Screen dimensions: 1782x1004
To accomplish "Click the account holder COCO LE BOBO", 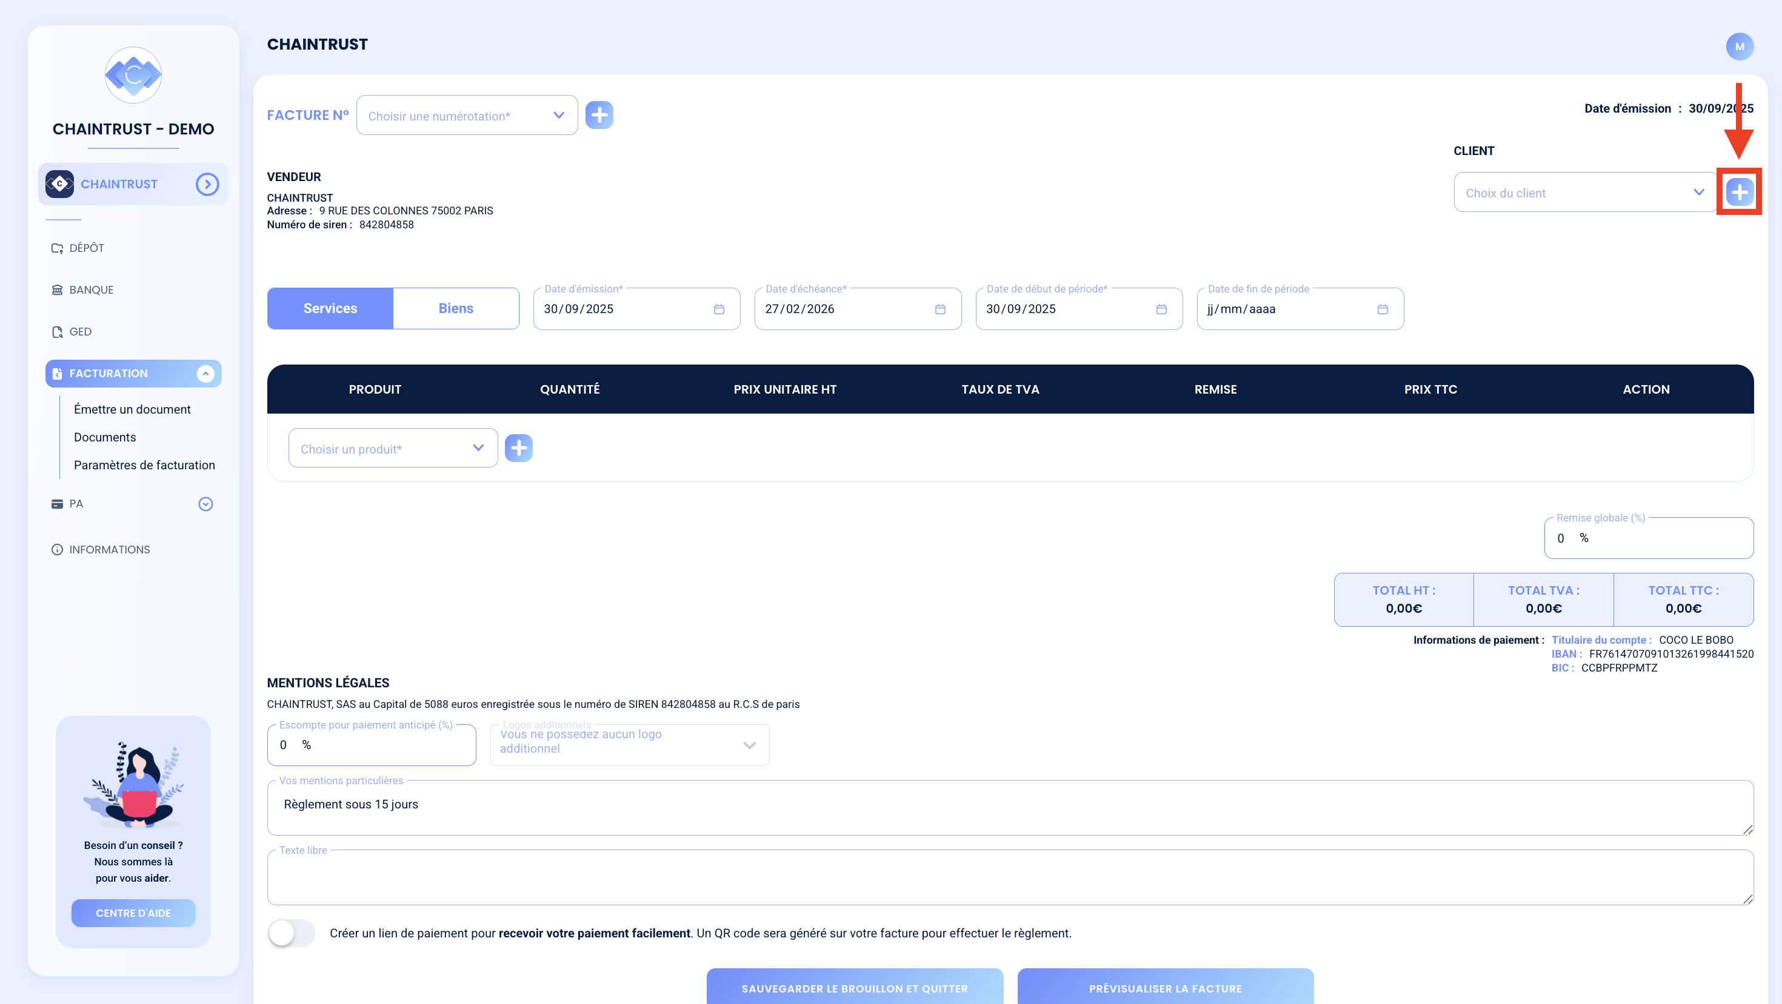I will pos(1695,640).
